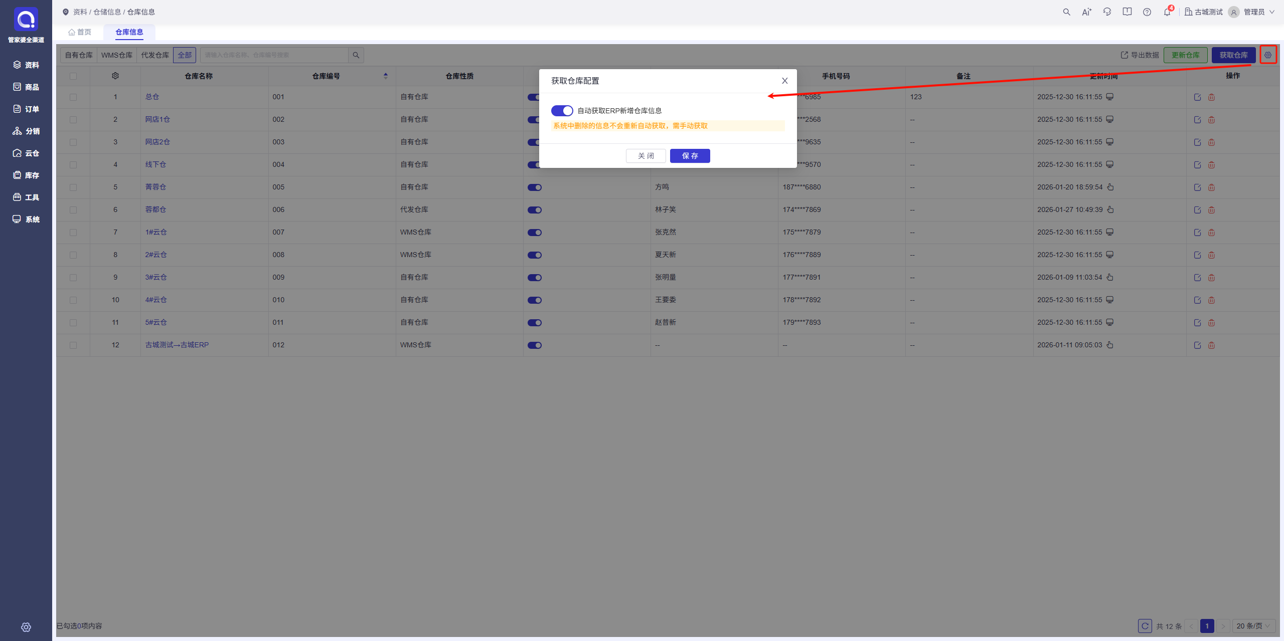This screenshot has width=1284, height=641.
Task: Close the 获取仓库配置 dialog with X
Action: pyautogui.click(x=785, y=81)
